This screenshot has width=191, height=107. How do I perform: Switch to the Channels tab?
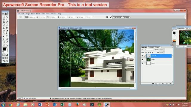point(152,47)
